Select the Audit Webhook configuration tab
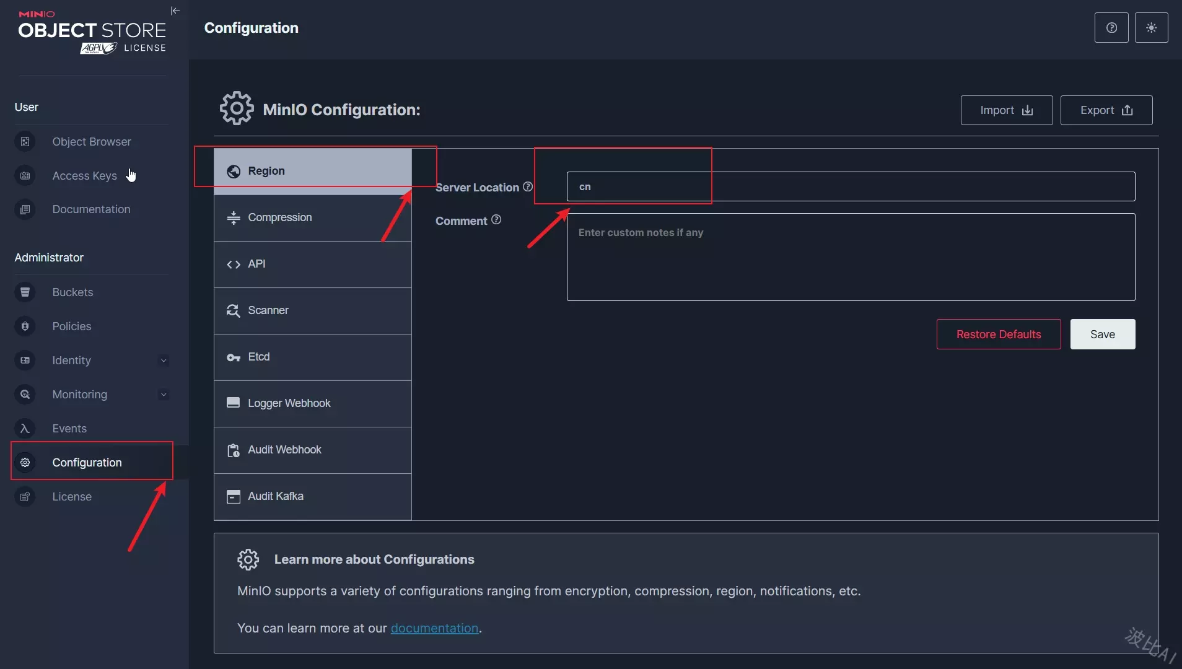The image size is (1182, 669). pos(313,450)
